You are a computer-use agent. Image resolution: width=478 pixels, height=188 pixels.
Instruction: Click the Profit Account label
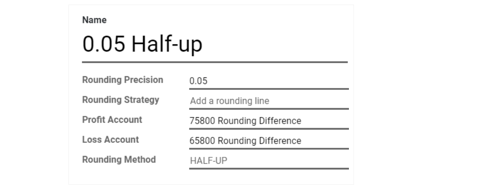point(112,120)
